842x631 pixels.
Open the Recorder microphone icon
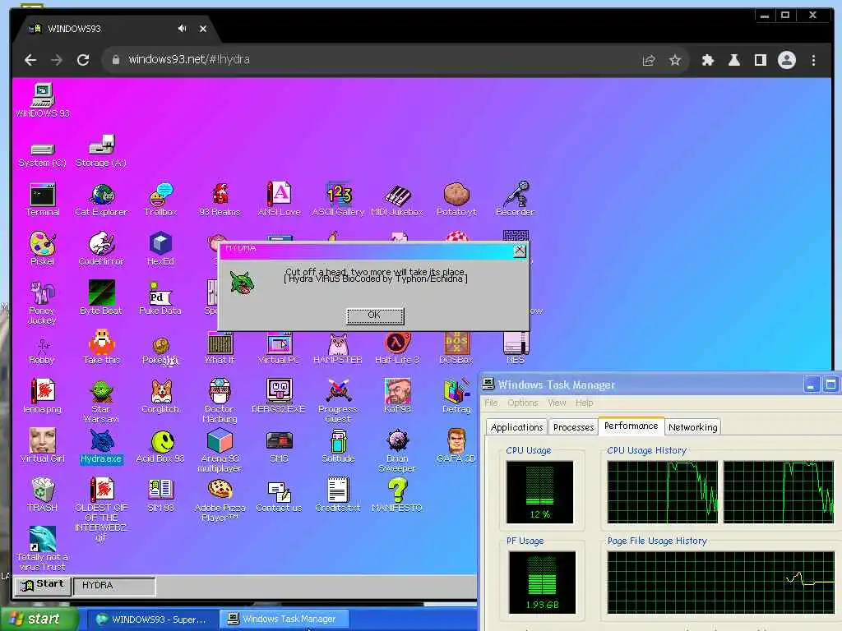click(515, 199)
